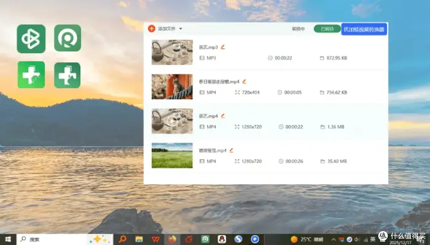Open File Explorer from the taskbar
Viewport: 430px width, 245px height.
tap(139, 239)
